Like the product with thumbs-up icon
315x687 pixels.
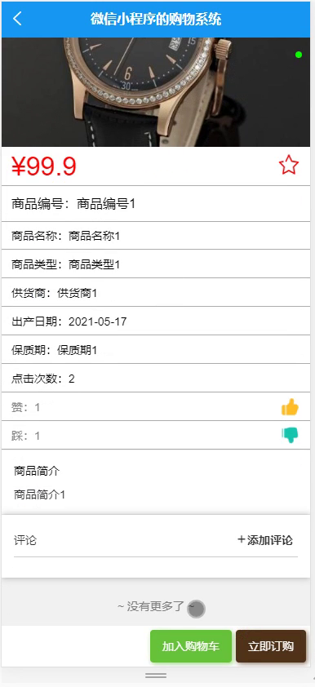coord(290,407)
